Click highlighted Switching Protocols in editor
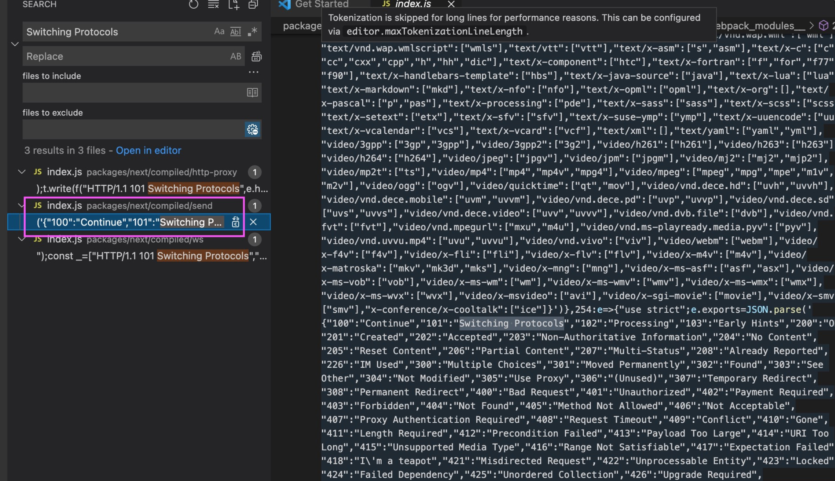The width and height of the screenshot is (835, 481). click(x=511, y=323)
